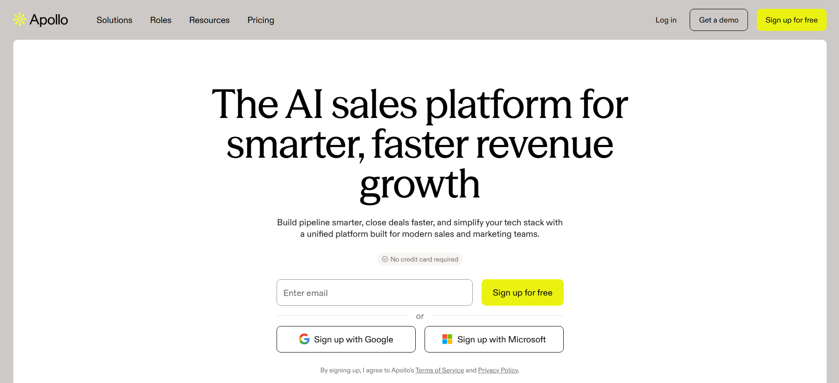Click the Log in link

(x=666, y=20)
